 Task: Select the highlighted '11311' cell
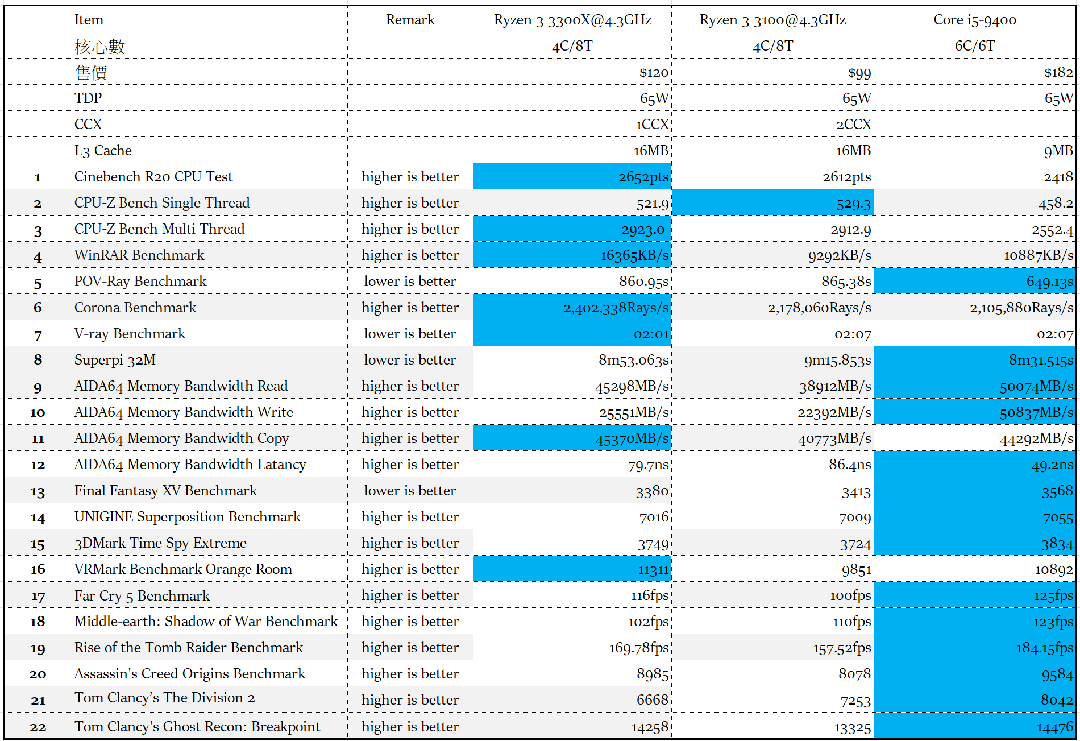[x=572, y=569]
